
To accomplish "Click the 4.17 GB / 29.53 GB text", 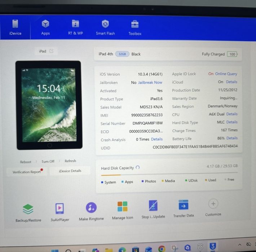I will pyautogui.click(x=222, y=166).
